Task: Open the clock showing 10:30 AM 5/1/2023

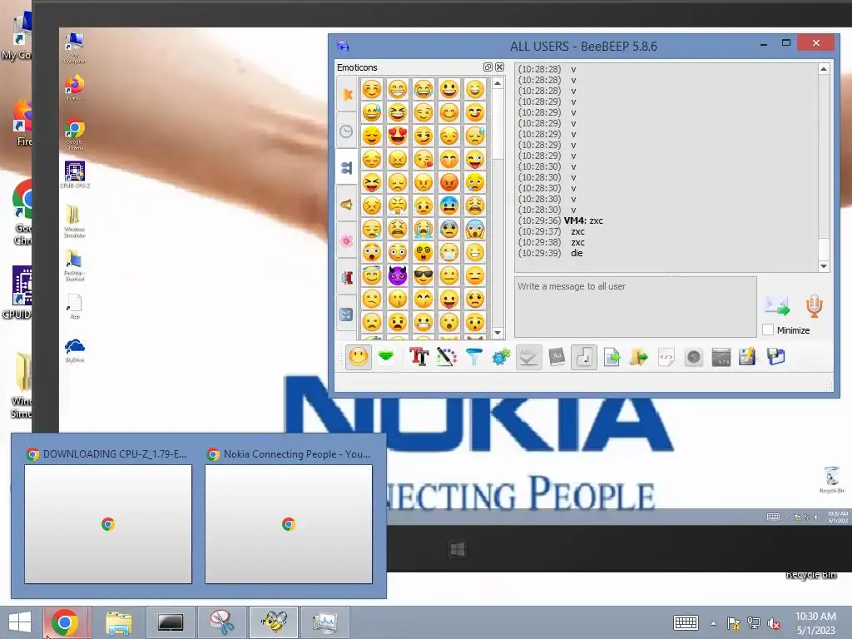Action: point(815,622)
